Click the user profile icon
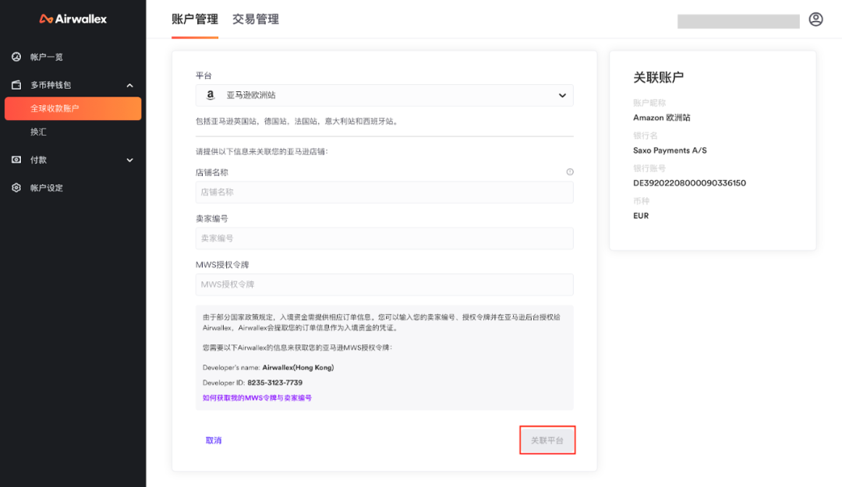The image size is (842, 487). pos(815,19)
